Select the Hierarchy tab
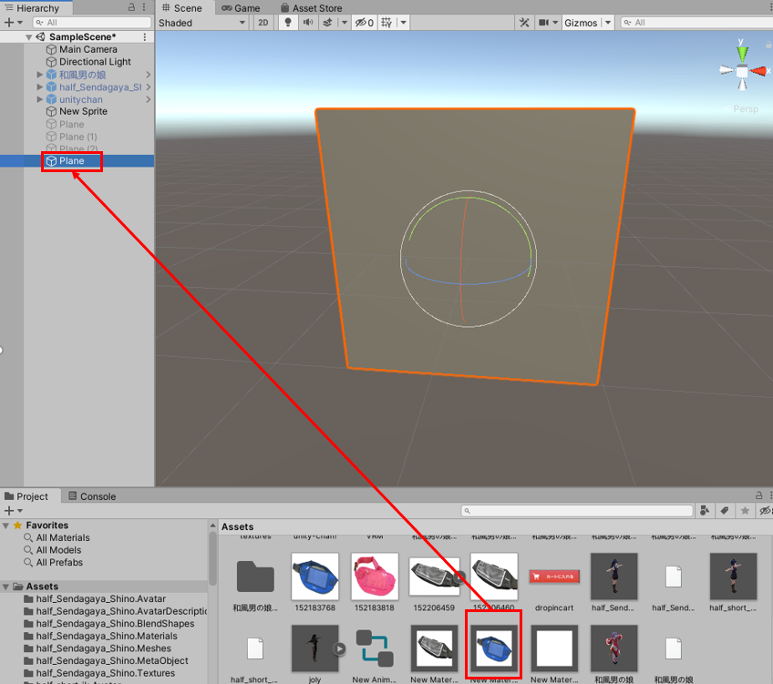The height and width of the screenshot is (684, 773). pos(33,8)
